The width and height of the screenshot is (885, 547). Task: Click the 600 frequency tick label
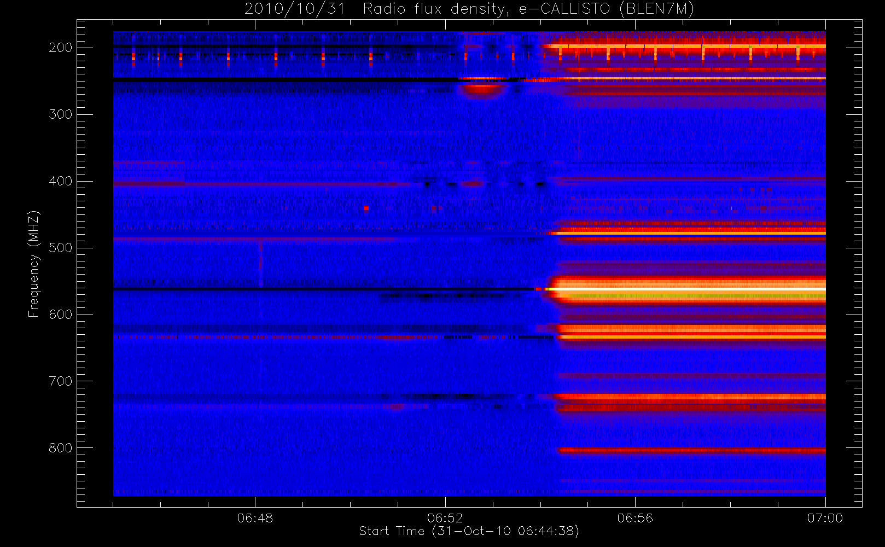[x=60, y=315]
